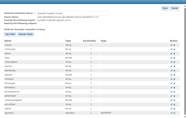Click the Cardinality column header
The height and width of the screenshot is (118, 186).
(x=89, y=41)
